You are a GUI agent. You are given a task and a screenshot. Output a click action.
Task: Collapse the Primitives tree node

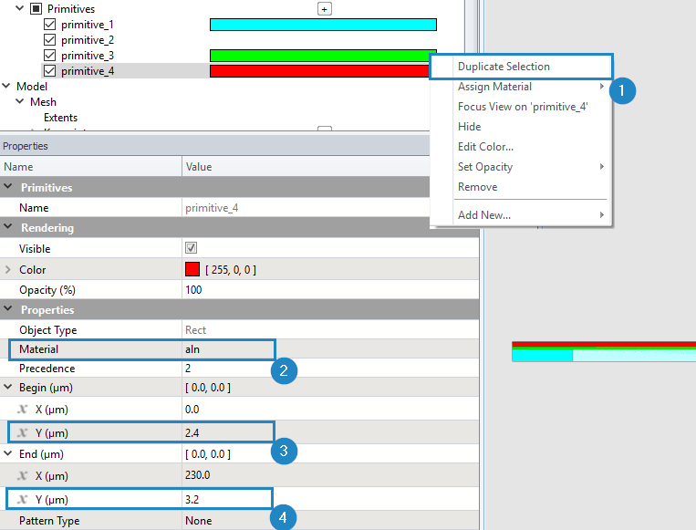click(19, 8)
